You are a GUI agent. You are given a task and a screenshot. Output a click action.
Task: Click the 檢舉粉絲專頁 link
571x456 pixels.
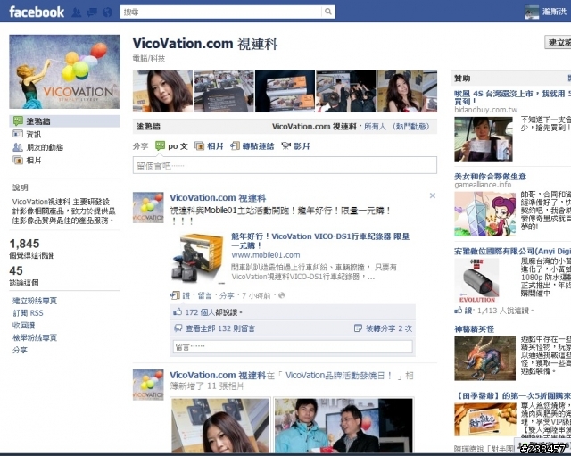coord(35,337)
